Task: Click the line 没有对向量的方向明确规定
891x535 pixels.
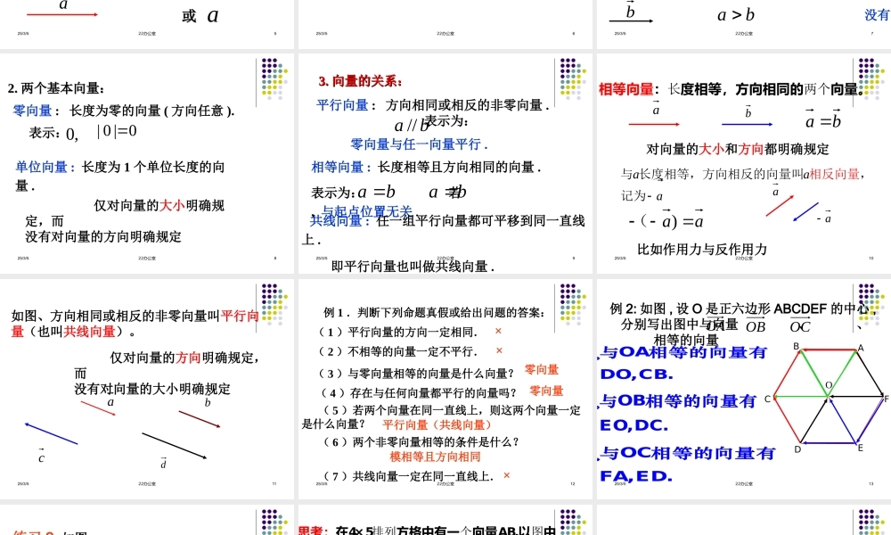Action: point(103,236)
